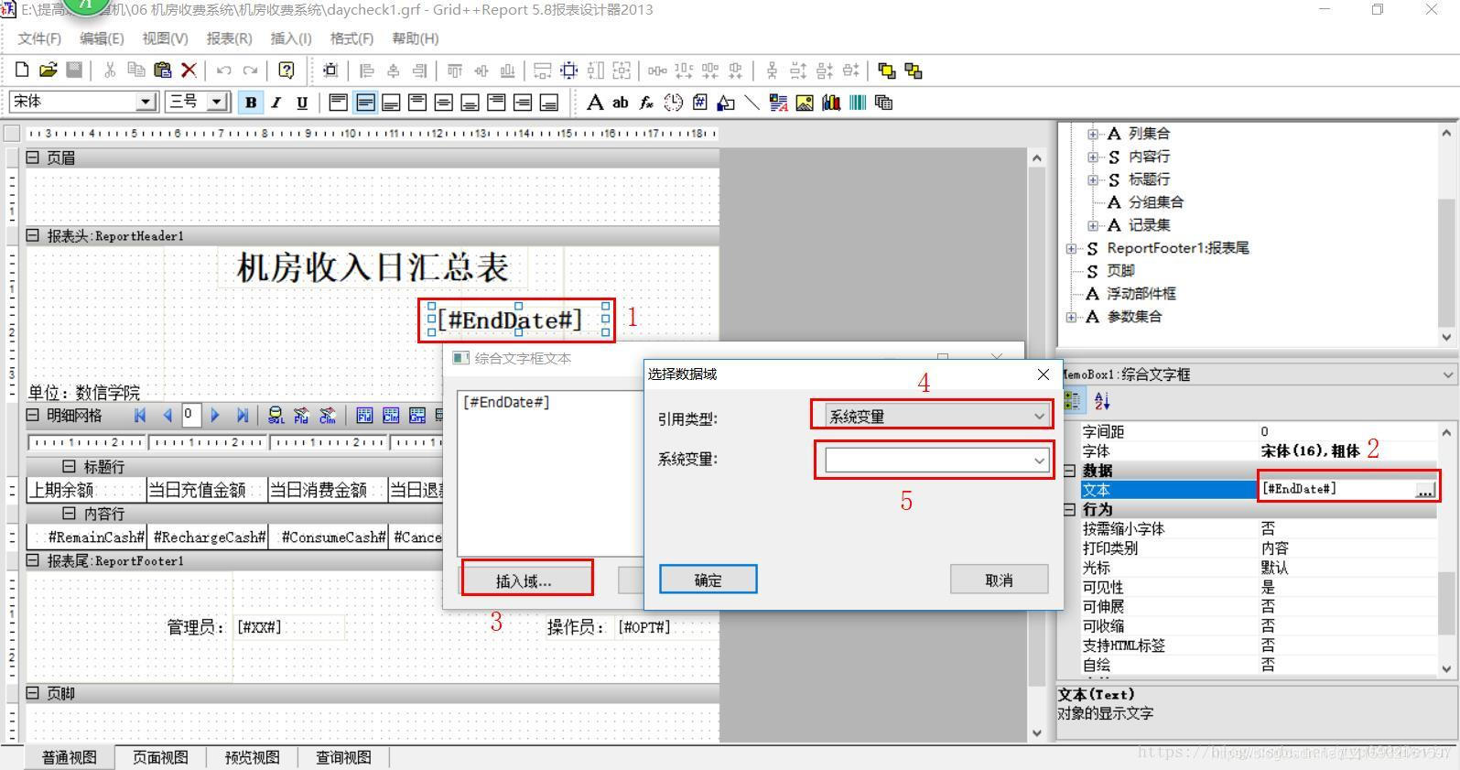
Task: Collapse the 明细网格 section
Action: (33, 415)
